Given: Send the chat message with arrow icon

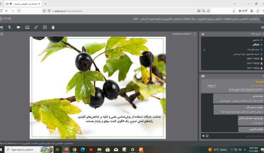Looking at the screenshot, I should point(203,136).
